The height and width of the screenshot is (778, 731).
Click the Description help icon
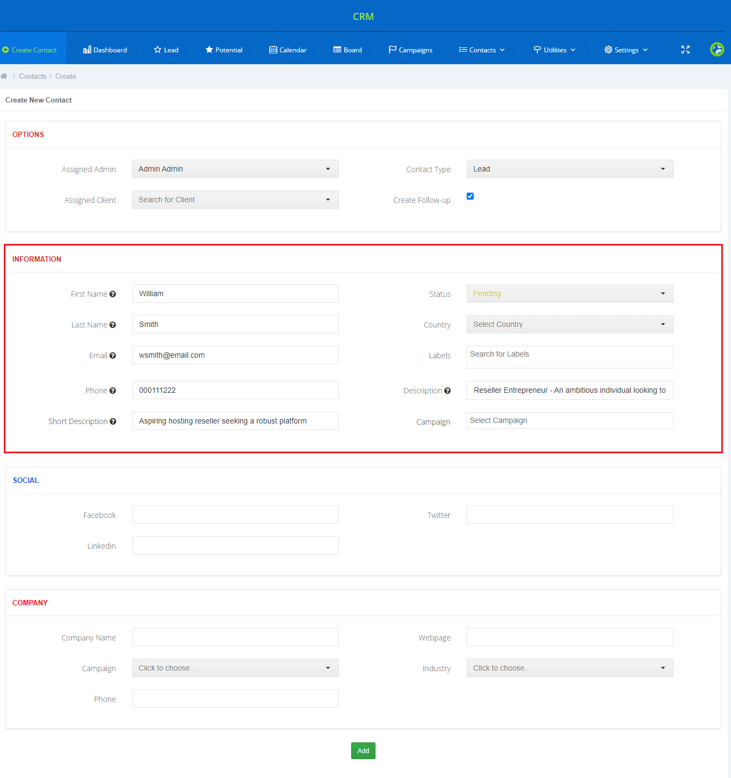pyautogui.click(x=447, y=391)
